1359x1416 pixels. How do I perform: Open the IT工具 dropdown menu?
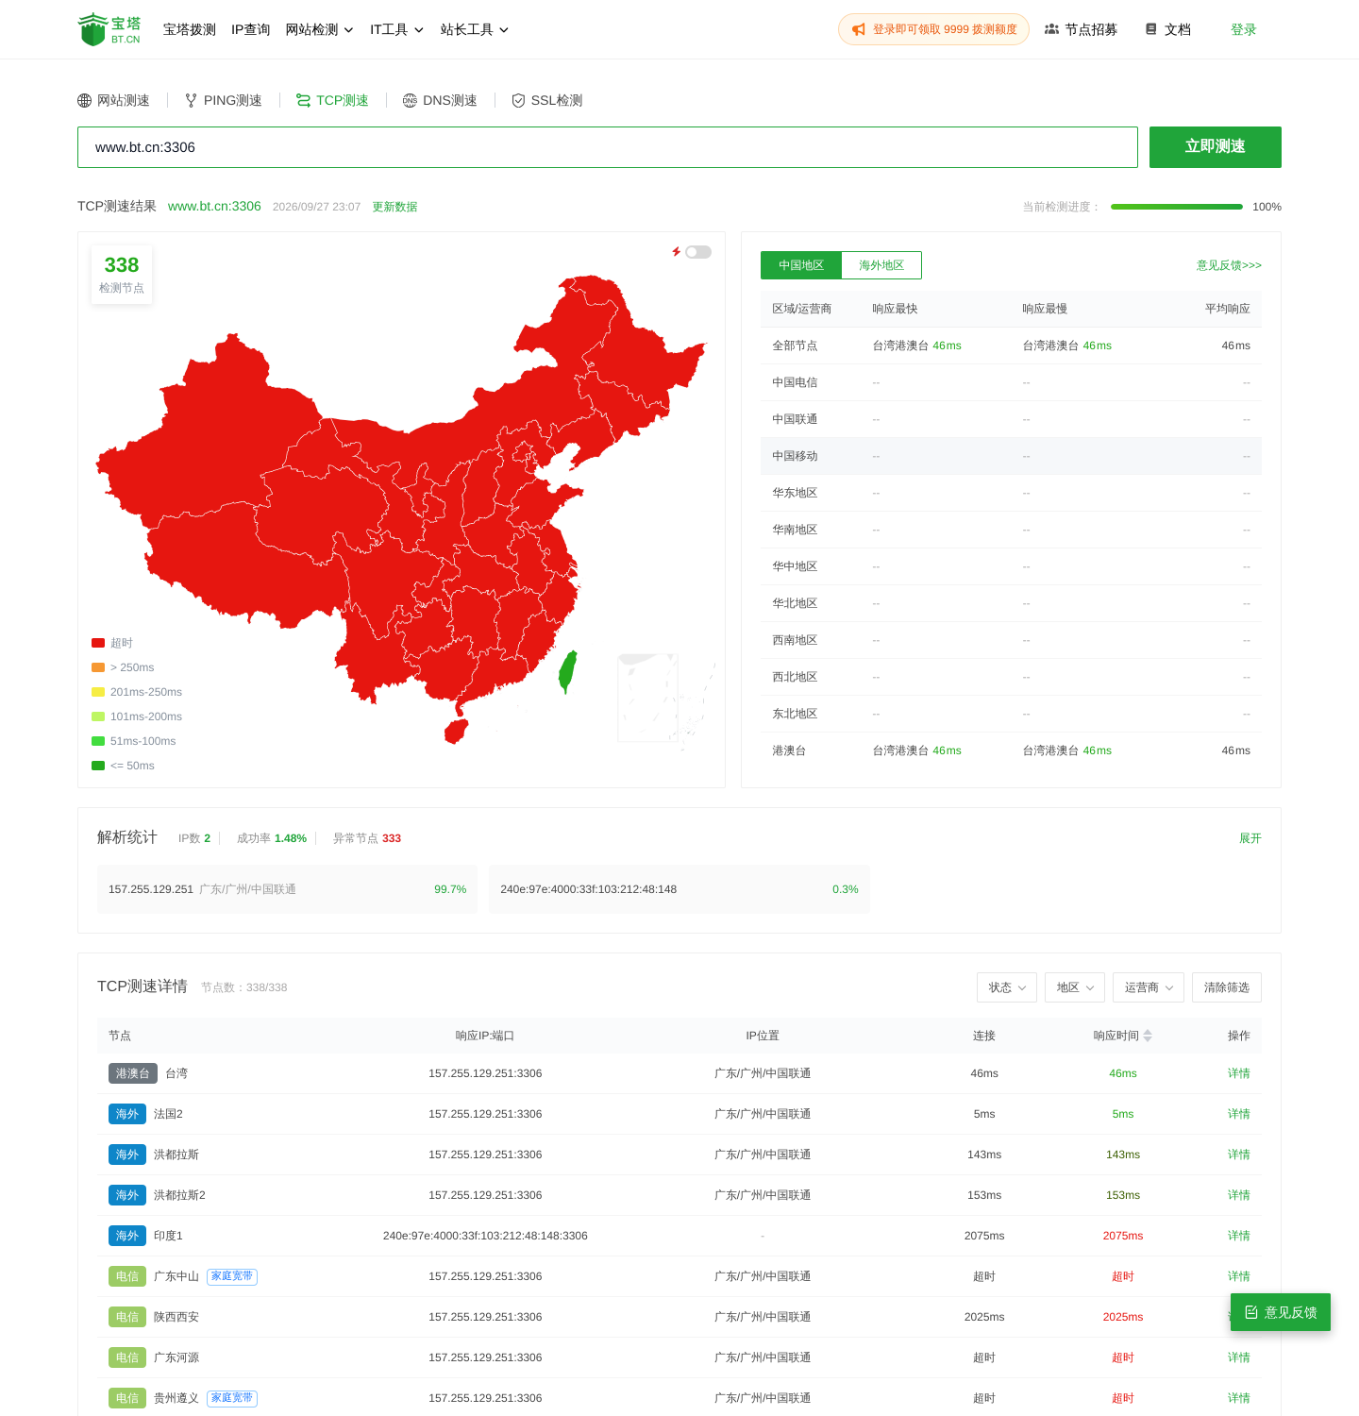(x=396, y=30)
